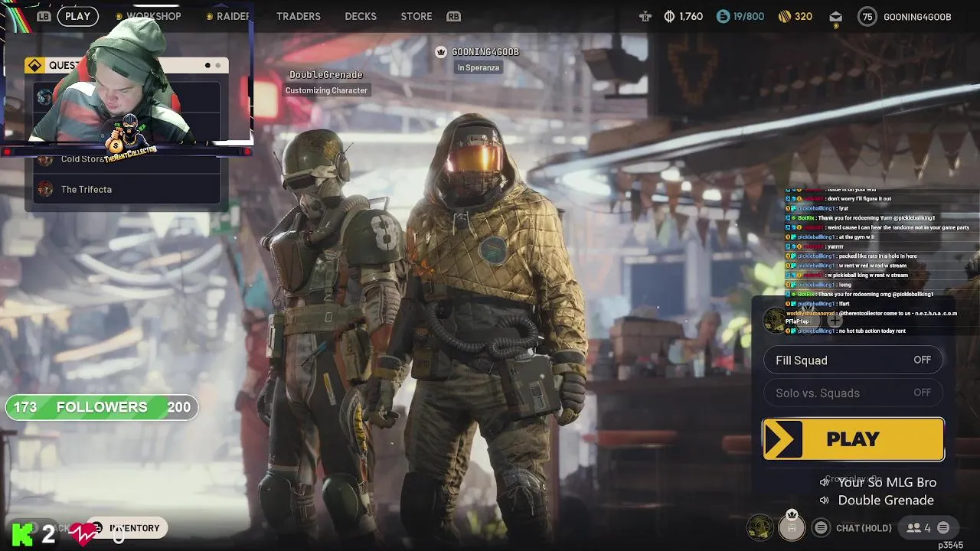Click the followers goal bar
The width and height of the screenshot is (980, 551).
pyautogui.click(x=102, y=407)
